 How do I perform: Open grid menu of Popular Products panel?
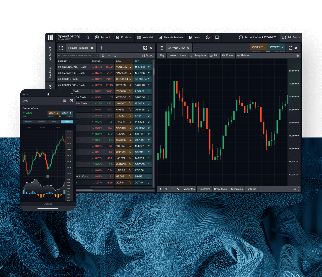point(61,48)
